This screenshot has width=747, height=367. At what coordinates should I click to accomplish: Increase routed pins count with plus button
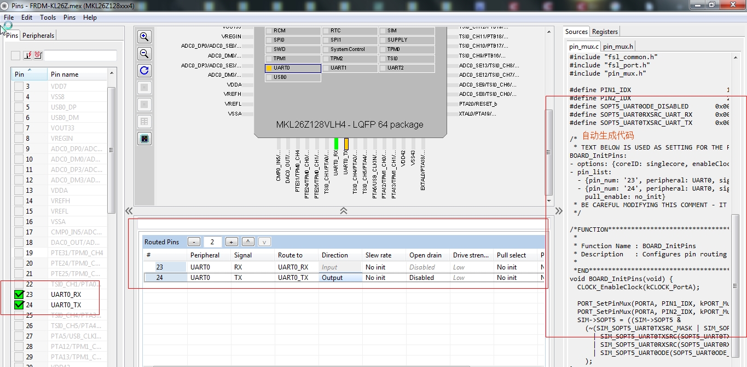tap(231, 242)
